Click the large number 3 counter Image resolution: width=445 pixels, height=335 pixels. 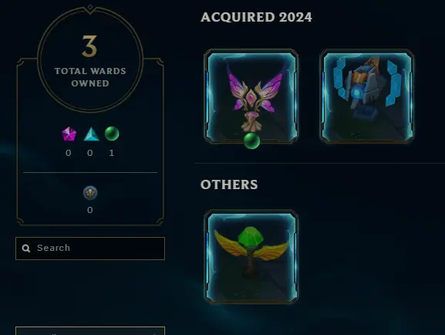pyautogui.click(x=89, y=46)
